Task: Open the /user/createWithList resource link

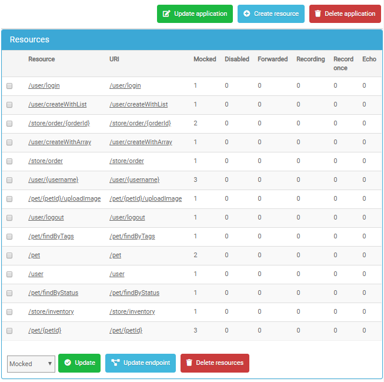Action: point(58,104)
